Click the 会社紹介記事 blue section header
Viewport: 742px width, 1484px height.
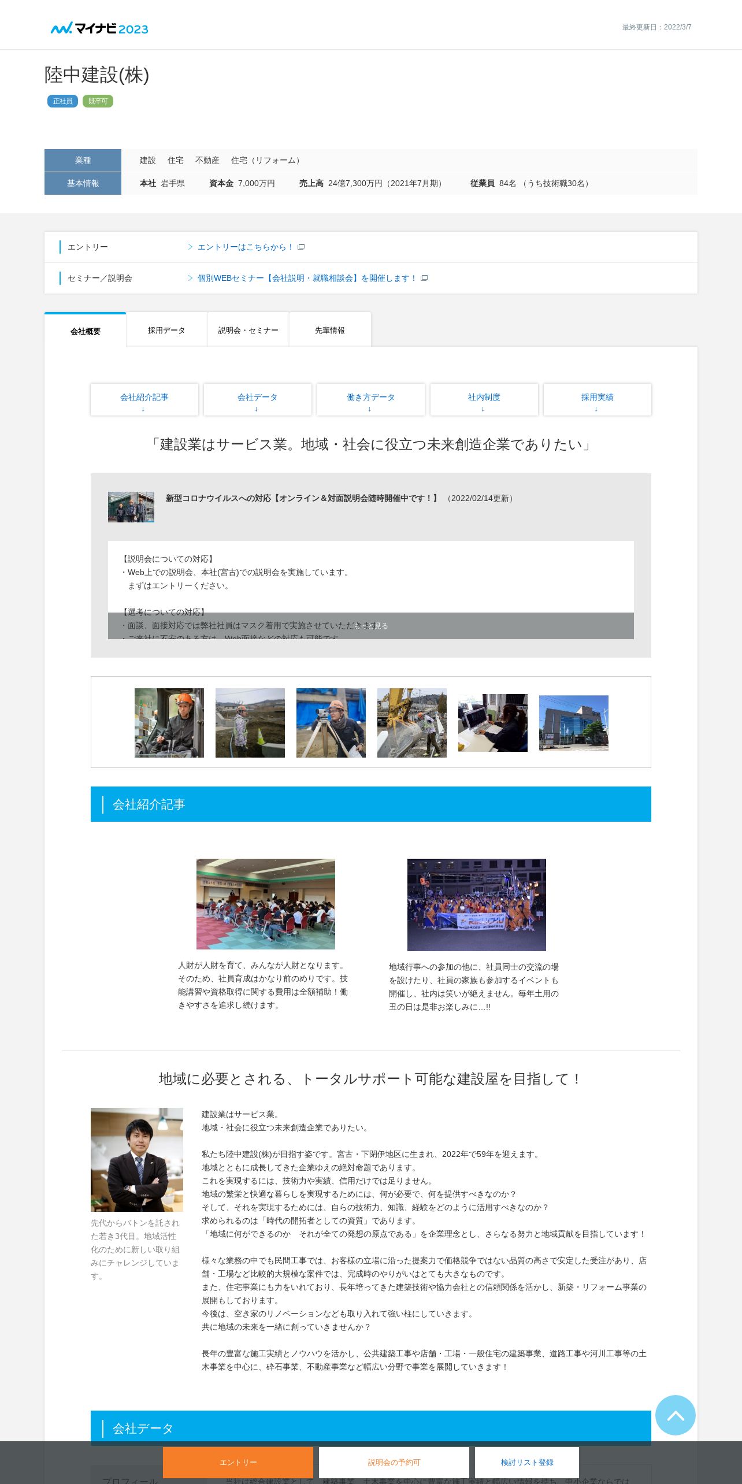(371, 804)
